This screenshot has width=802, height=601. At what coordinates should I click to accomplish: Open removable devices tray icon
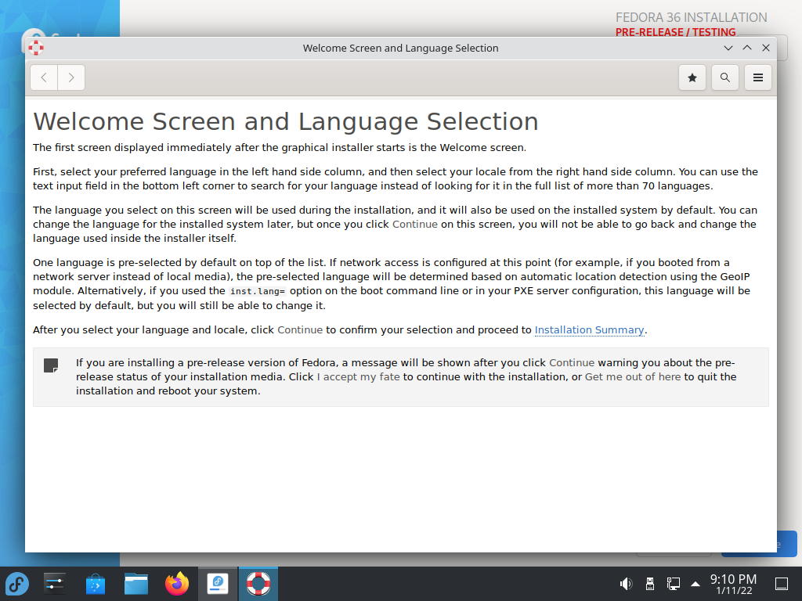[x=649, y=584]
